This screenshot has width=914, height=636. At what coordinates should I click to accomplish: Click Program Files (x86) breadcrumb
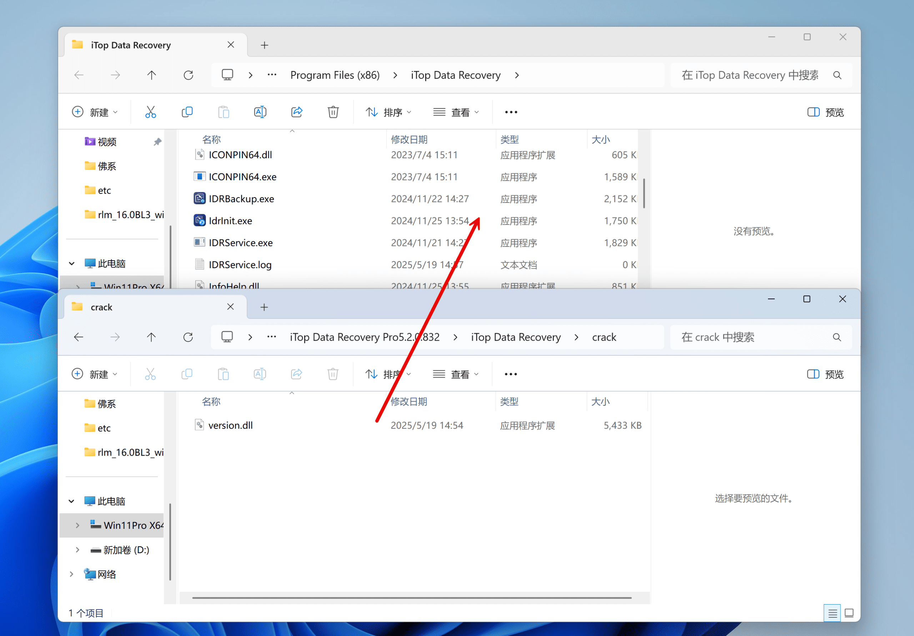pyautogui.click(x=335, y=75)
